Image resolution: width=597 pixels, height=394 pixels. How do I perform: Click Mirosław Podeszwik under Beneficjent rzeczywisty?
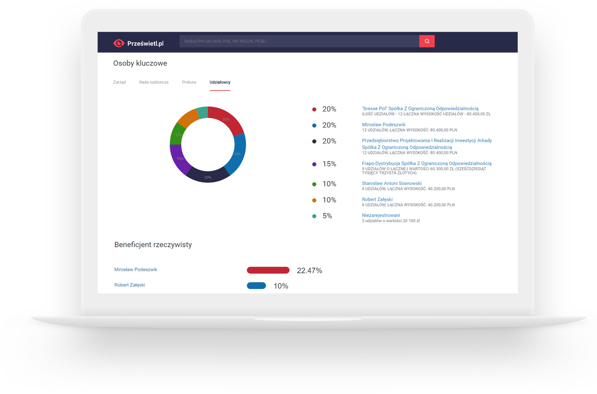click(x=136, y=269)
